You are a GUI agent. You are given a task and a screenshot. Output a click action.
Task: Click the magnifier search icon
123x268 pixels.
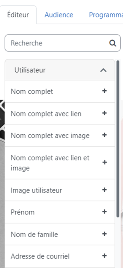coord(113,43)
